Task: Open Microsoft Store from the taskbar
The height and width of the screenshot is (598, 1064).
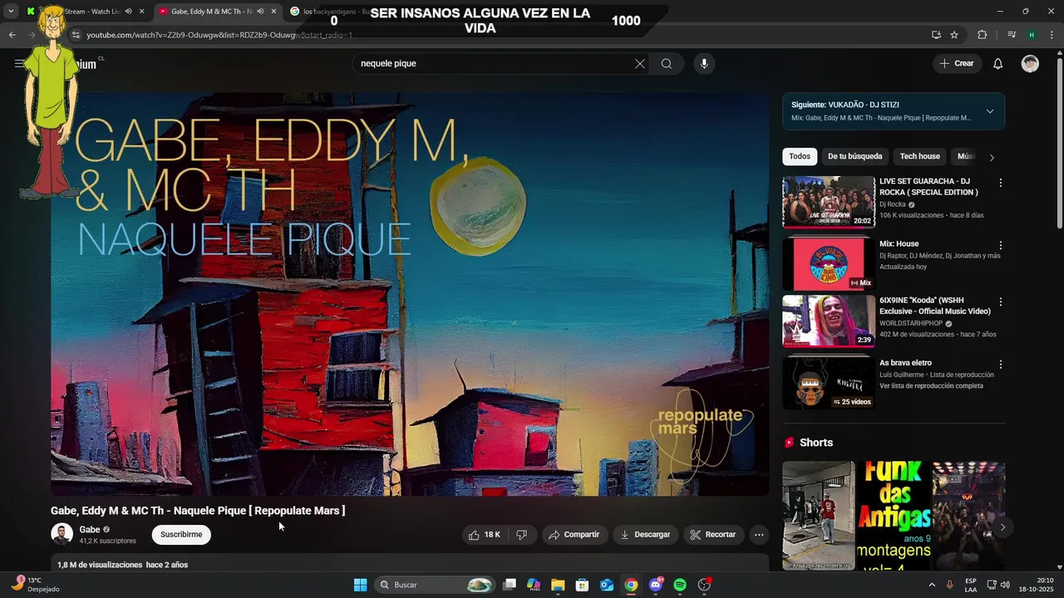Action: tap(582, 585)
